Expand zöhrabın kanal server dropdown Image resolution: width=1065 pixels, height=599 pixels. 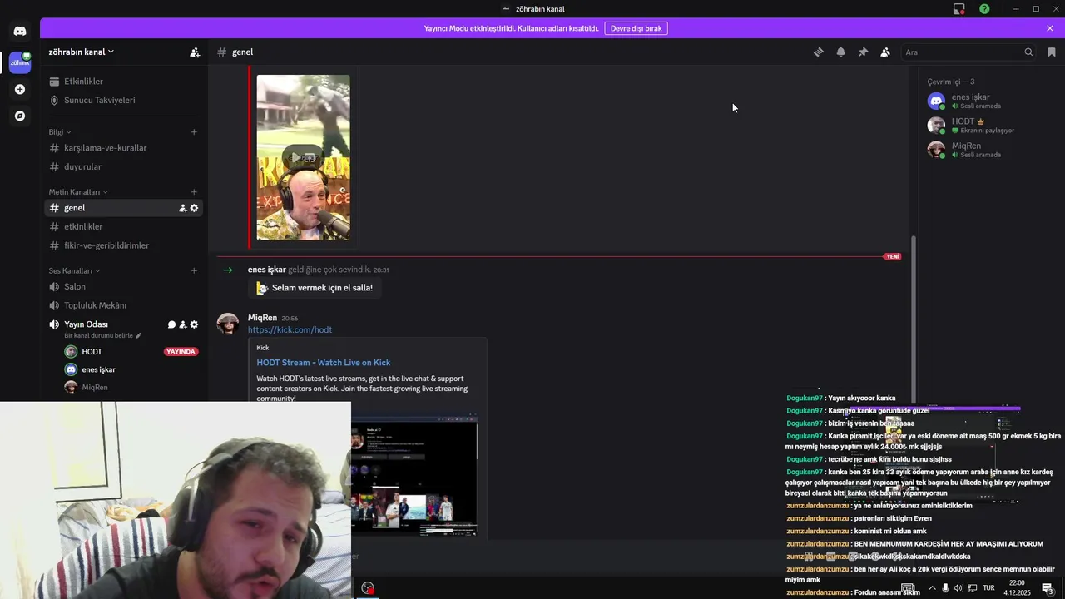tap(81, 52)
